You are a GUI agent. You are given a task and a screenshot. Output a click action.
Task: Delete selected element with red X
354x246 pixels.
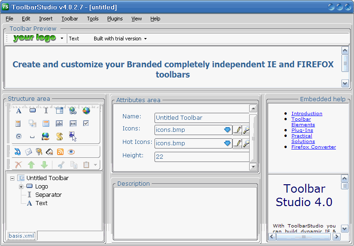(x=18, y=165)
